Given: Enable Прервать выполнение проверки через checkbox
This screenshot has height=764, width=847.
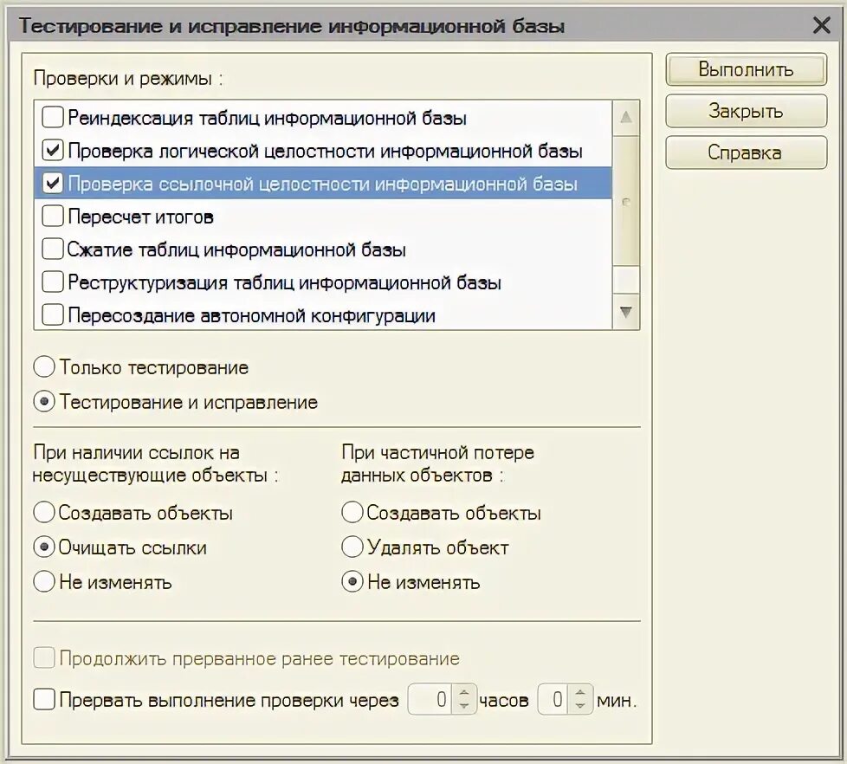Looking at the screenshot, I should (44, 699).
